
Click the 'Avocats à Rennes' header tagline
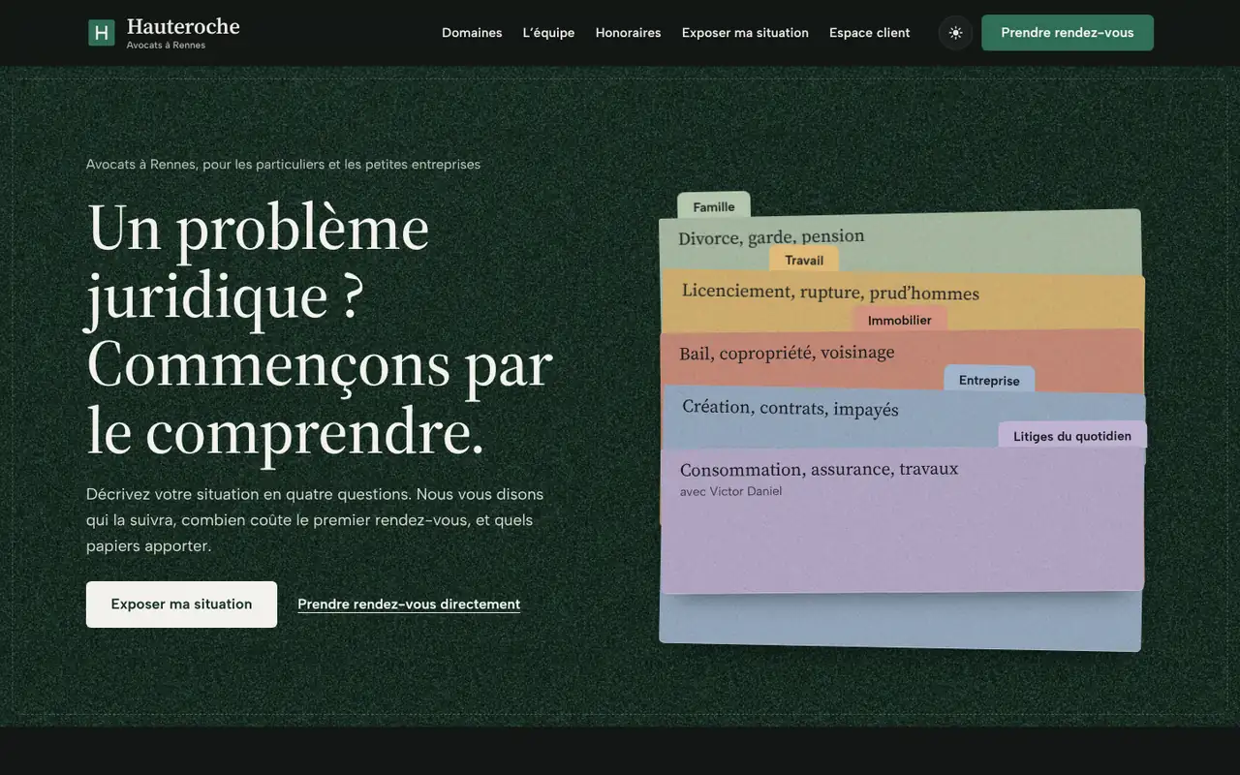point(166,46)
